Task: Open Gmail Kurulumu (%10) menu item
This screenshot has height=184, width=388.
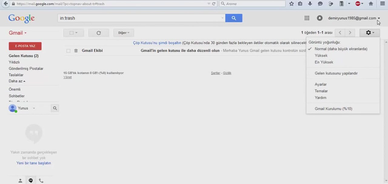Action: 333,109
